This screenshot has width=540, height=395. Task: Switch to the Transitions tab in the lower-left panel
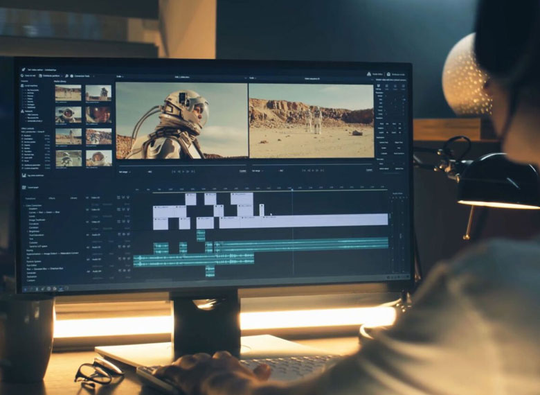[31, 197]
